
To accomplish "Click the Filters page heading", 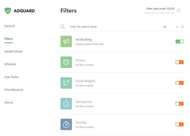I will (x=69, y=11).
